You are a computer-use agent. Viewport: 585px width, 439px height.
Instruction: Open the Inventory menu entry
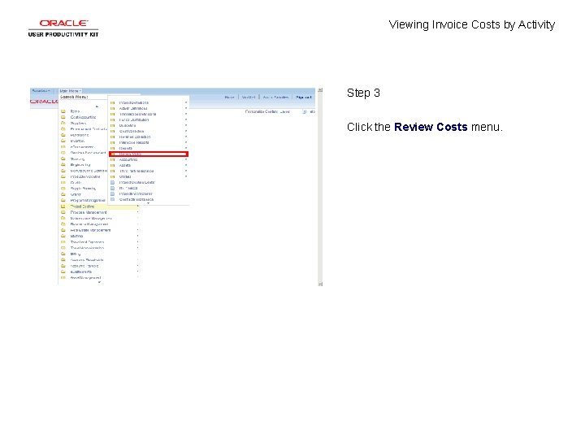tap(77, 141)
